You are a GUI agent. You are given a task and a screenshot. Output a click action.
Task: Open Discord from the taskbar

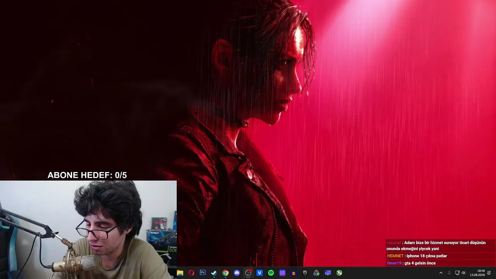237,273
